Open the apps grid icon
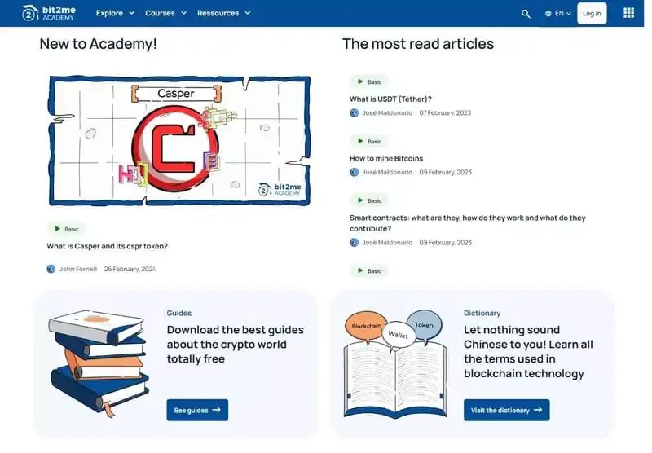 628,13
